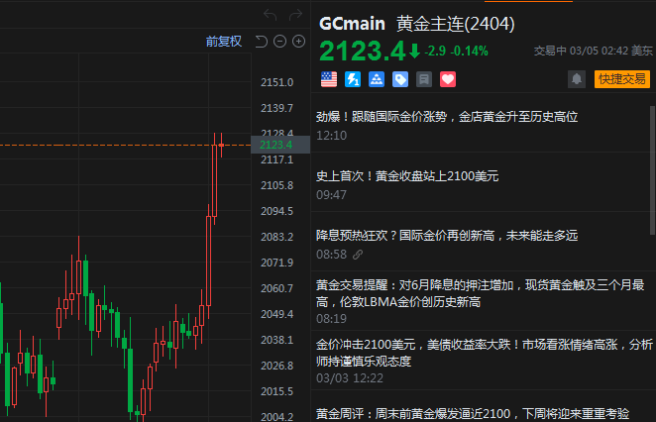
Task: Click the 09:47 news timestamp
Action: 331,195
